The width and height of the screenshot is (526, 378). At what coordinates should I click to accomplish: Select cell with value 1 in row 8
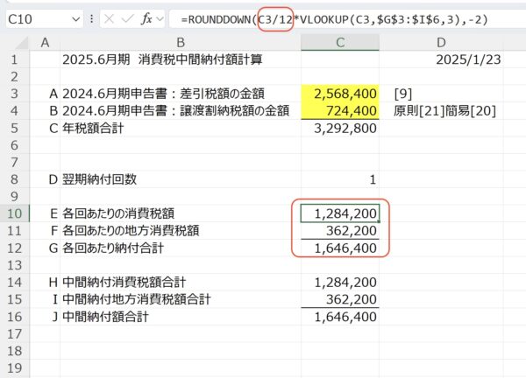340,179
